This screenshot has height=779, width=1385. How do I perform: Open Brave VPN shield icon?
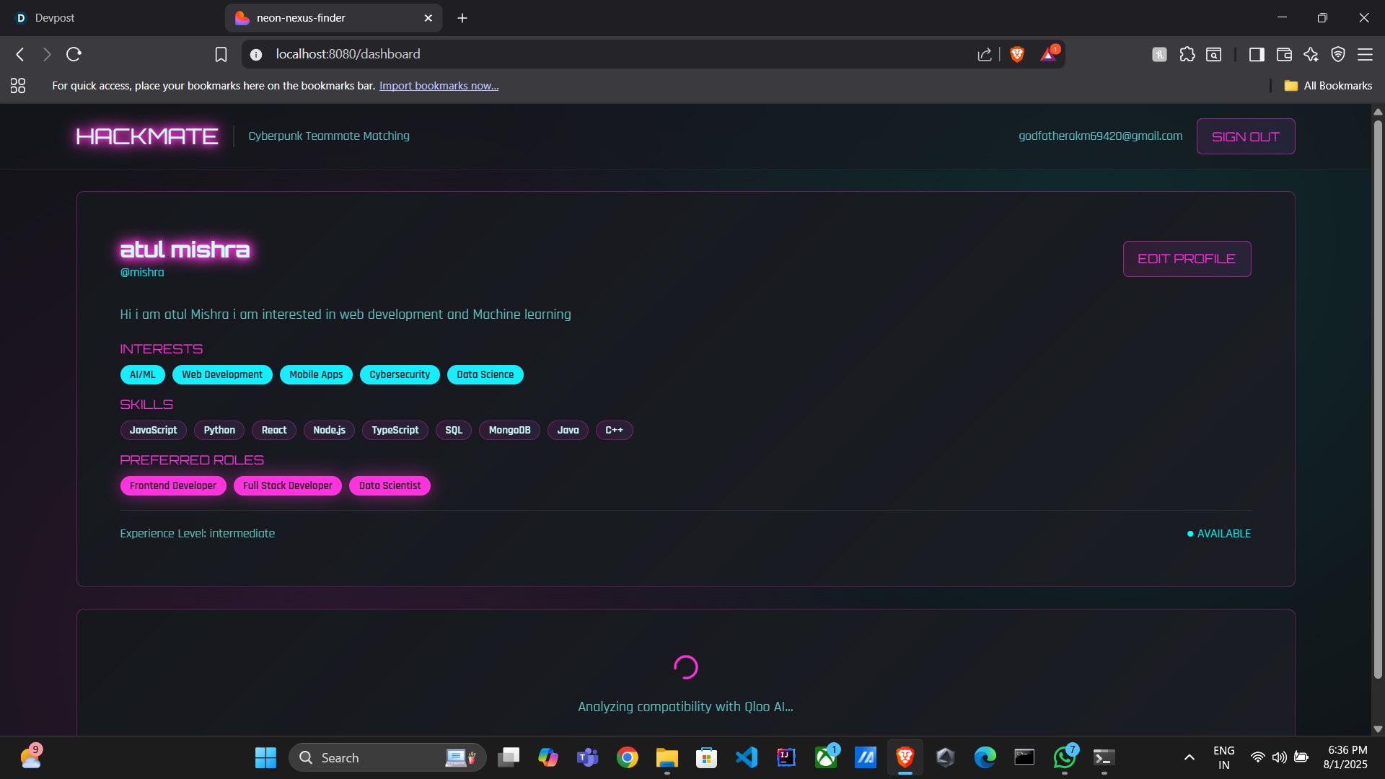click(x=1338, y=54)
